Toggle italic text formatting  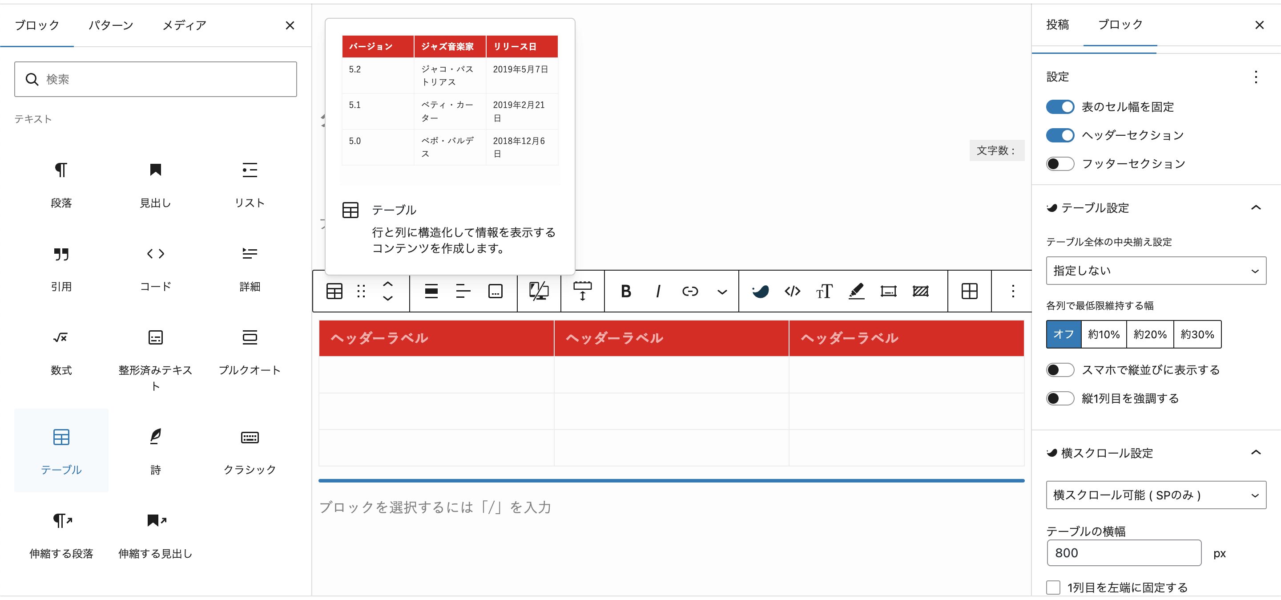[x=658, y=291]
